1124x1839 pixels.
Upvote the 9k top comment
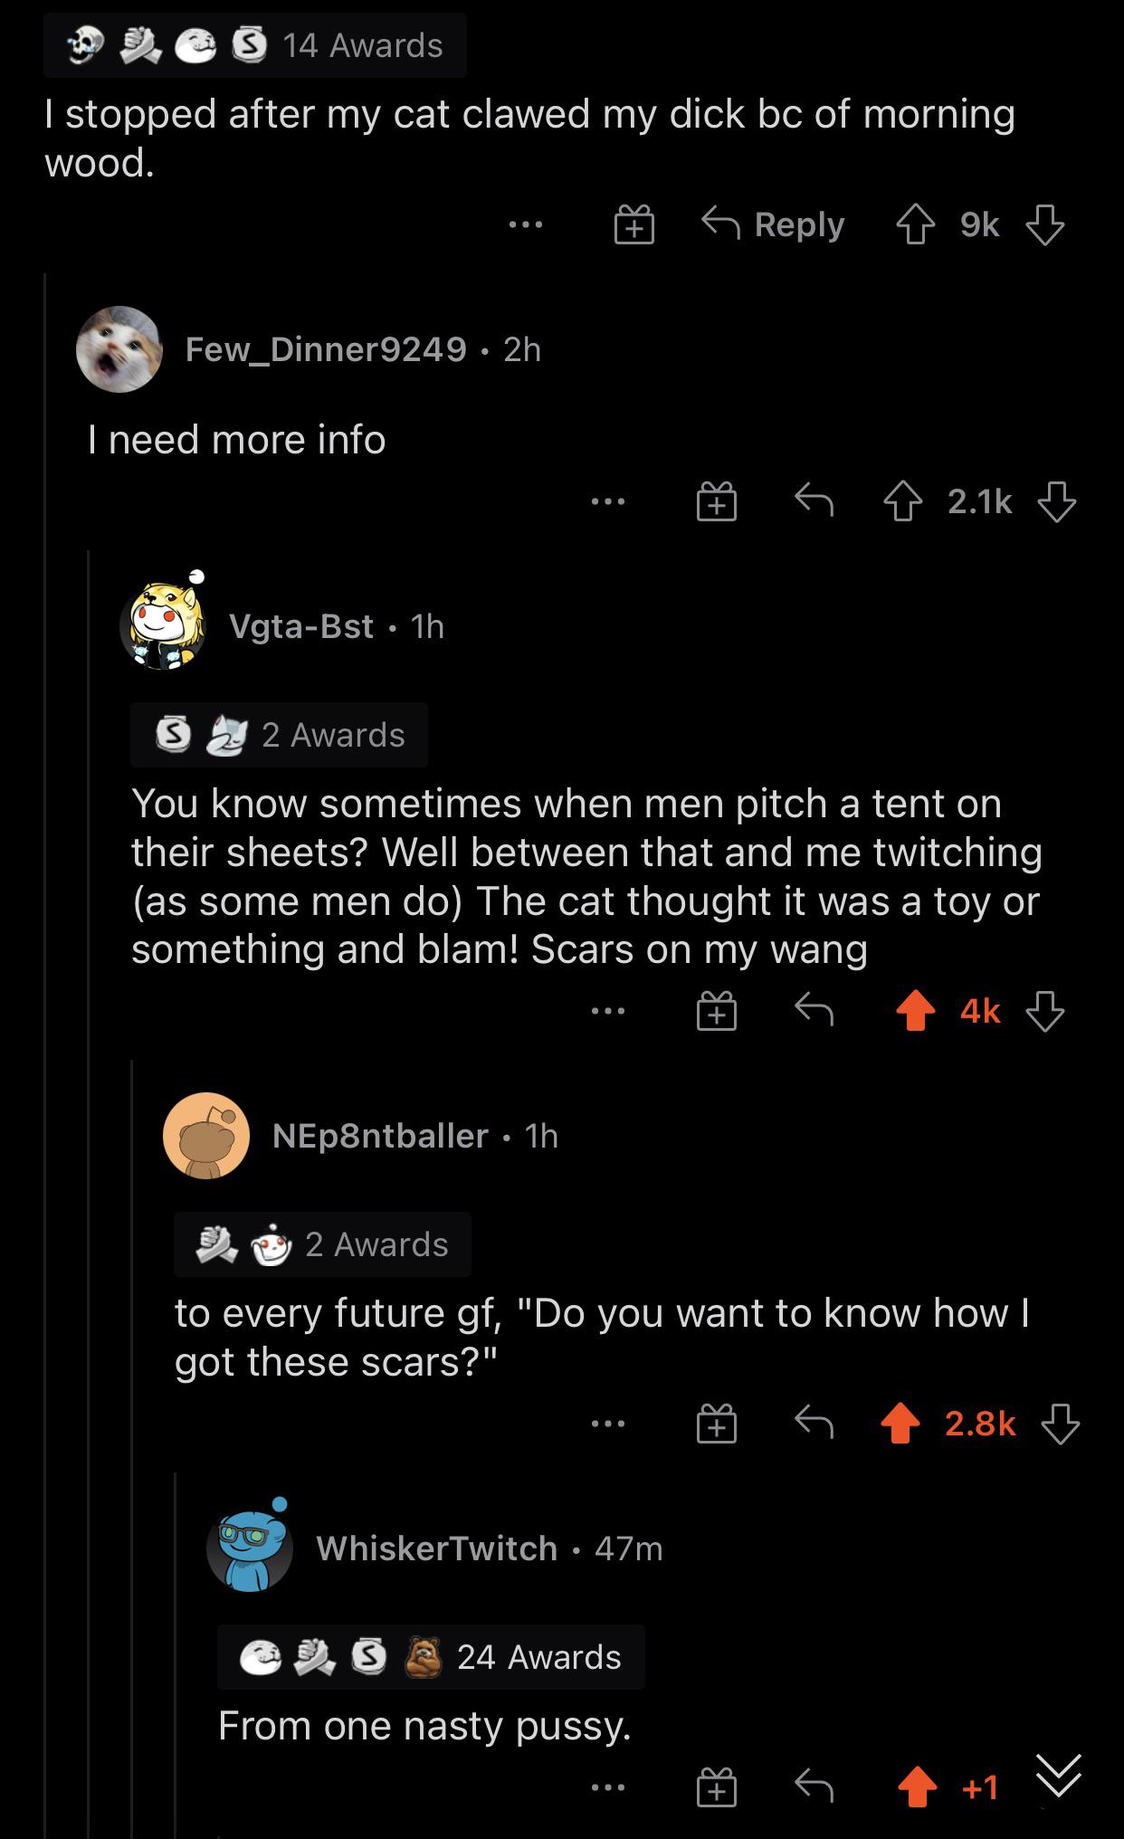point(915,225)
